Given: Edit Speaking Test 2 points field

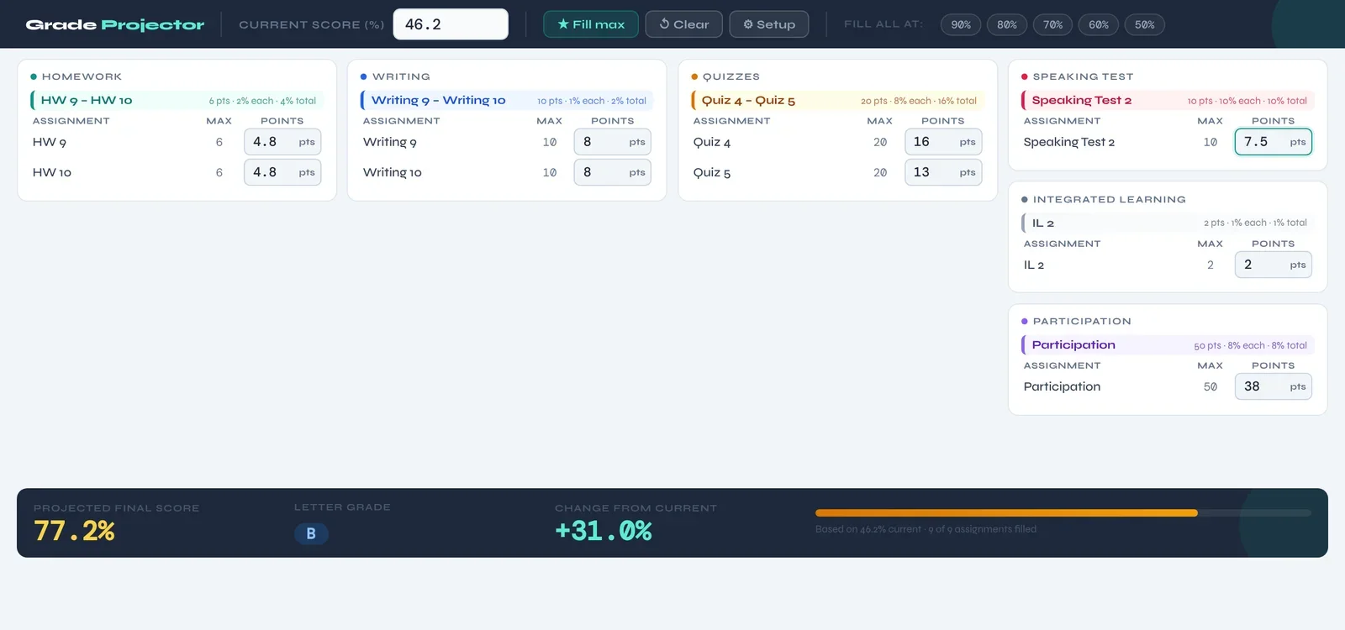Looking at the screenshot, I should coord(1274,142).
